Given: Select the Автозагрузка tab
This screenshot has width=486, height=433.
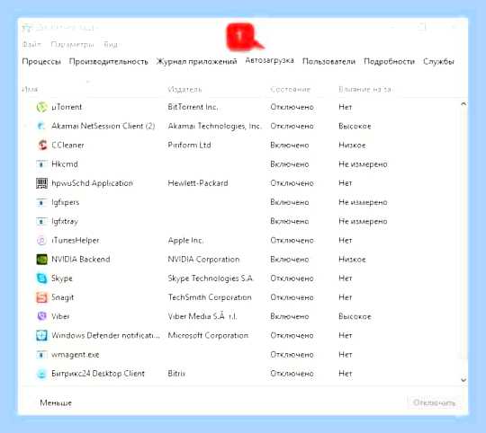Looking at the screenshot, I should click(x=269, y=60).
